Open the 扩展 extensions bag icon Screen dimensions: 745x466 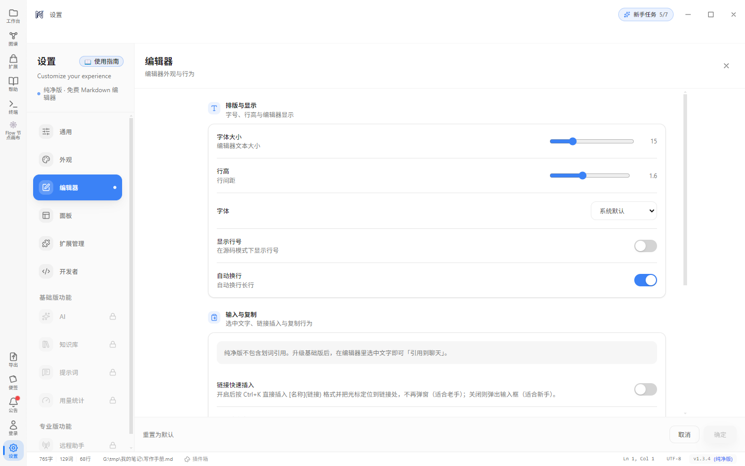pyautogui.click(x=13, y=61)
